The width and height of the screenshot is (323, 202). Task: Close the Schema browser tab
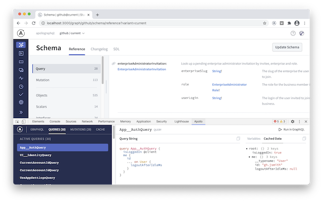tap(88, 15)
